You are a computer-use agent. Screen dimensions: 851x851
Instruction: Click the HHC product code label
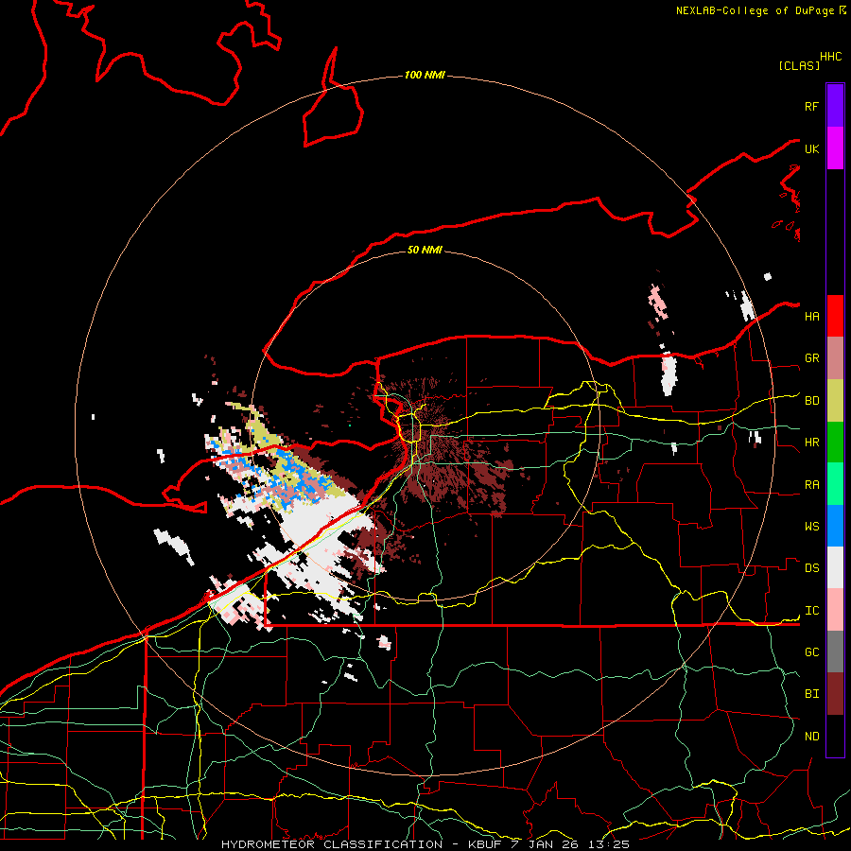(830, 57)
